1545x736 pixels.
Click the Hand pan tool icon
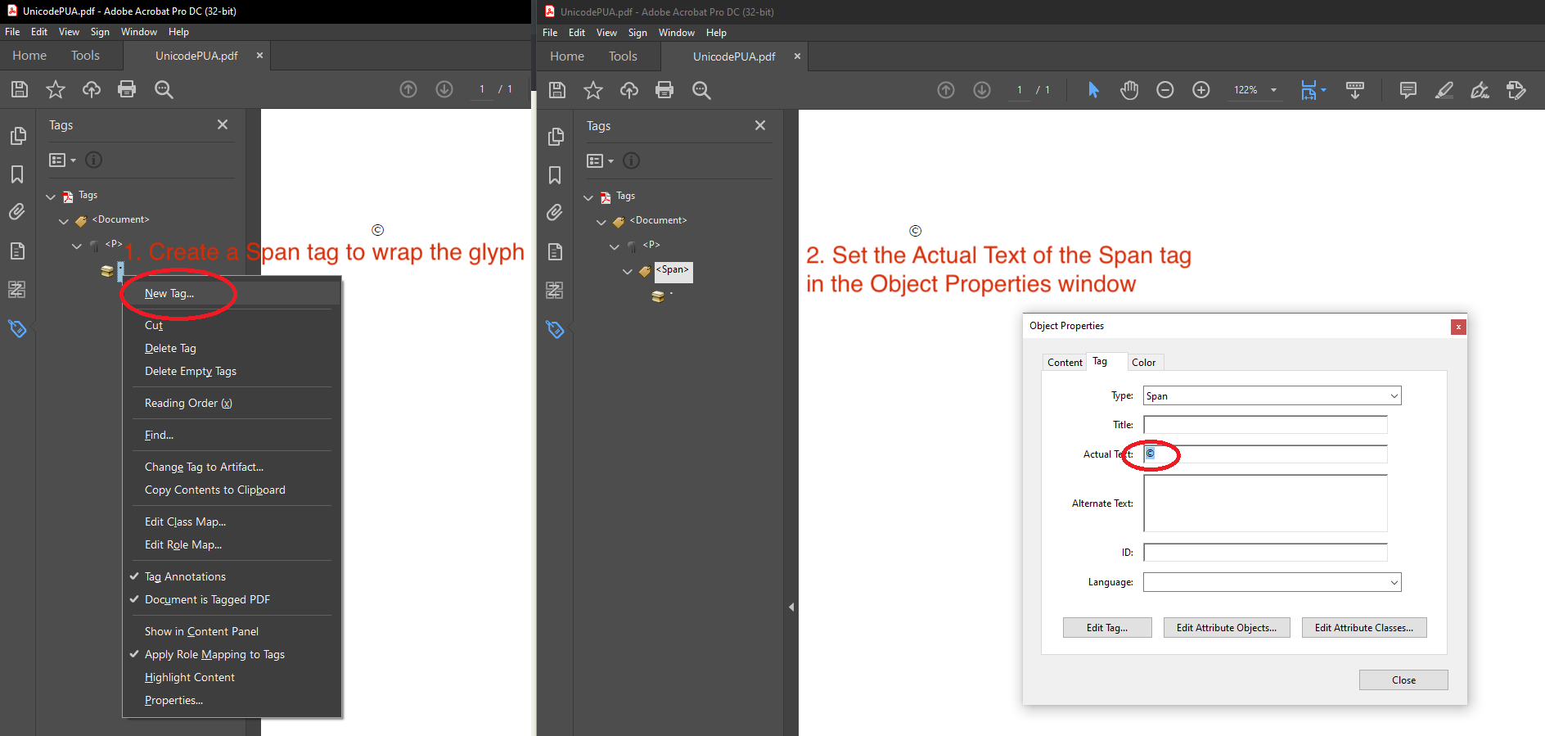(x=1129, y=90)
